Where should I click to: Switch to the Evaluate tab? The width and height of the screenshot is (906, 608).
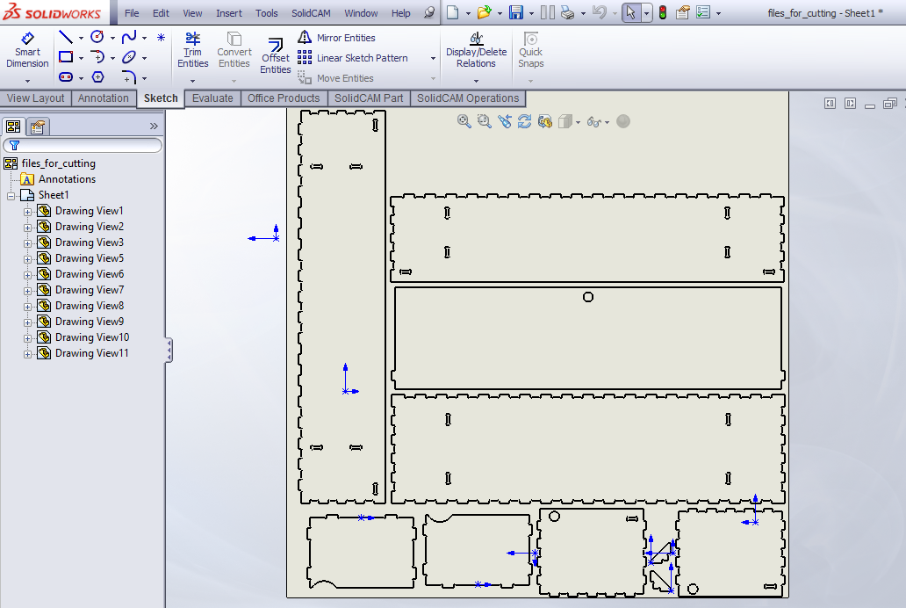[212, 98]
